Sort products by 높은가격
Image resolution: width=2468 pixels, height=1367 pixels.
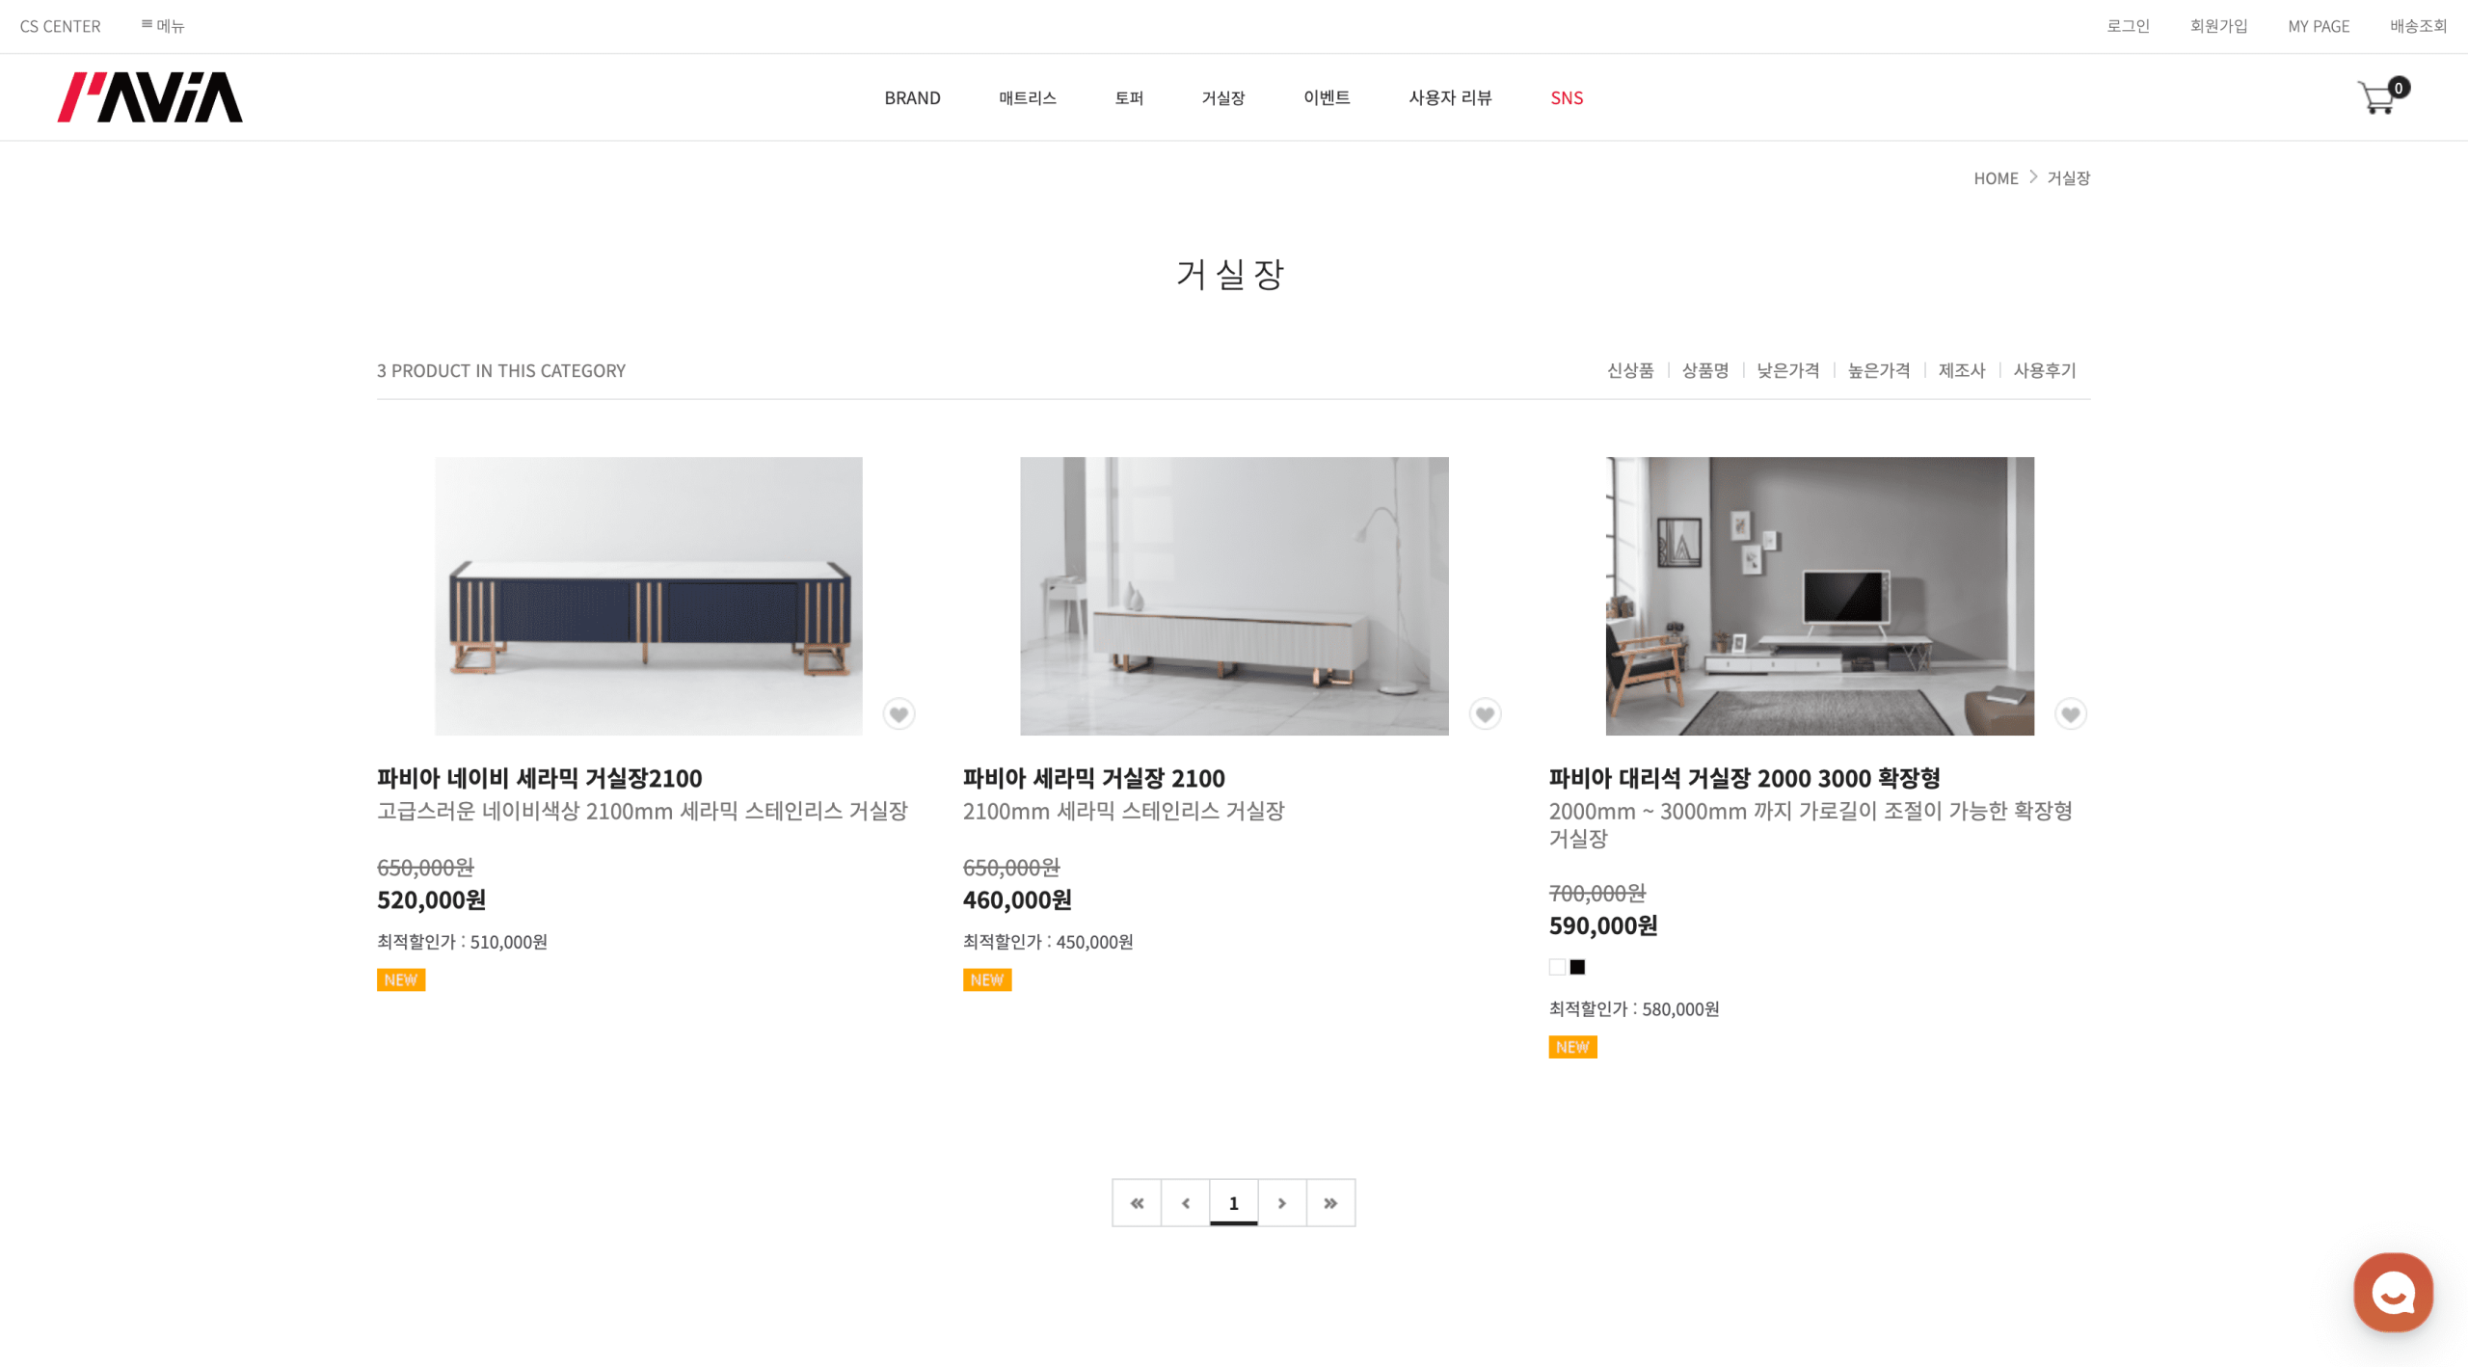tap(1879, 370)
